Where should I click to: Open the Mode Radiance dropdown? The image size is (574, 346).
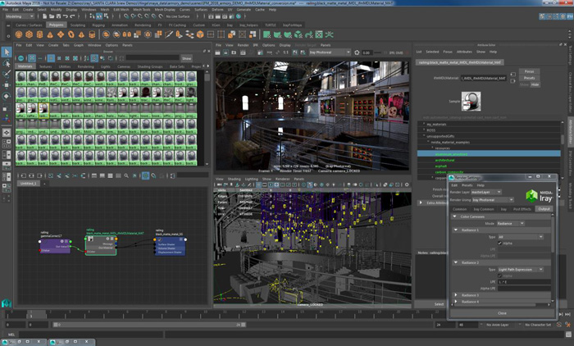pyautogui.click(x=509, y=223)
